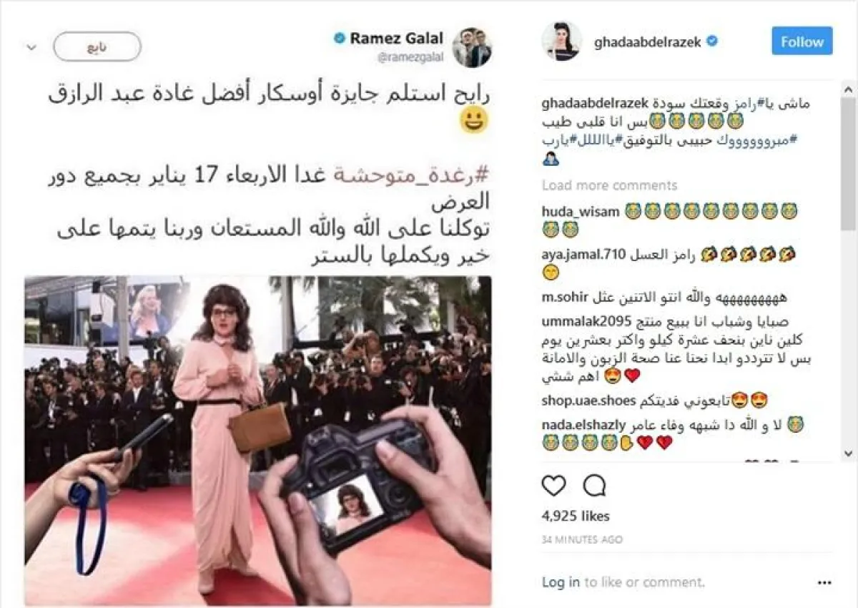Click the red carpet post photo
Image resolution: width=858 pixels, height=608 pixels.
(x=258, y=440)
